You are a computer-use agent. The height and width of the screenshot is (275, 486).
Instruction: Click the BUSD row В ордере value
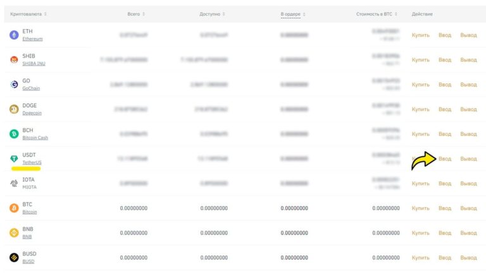294,258
